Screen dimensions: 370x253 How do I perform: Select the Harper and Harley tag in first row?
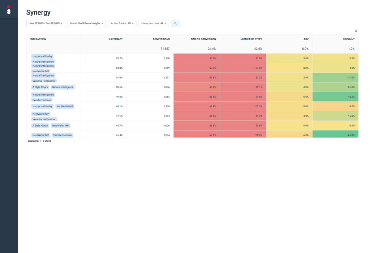click(42, 56)
